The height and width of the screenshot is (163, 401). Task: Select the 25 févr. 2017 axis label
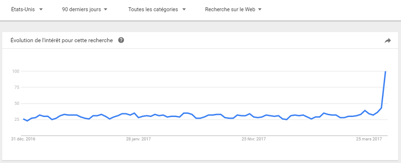[254, 139]
